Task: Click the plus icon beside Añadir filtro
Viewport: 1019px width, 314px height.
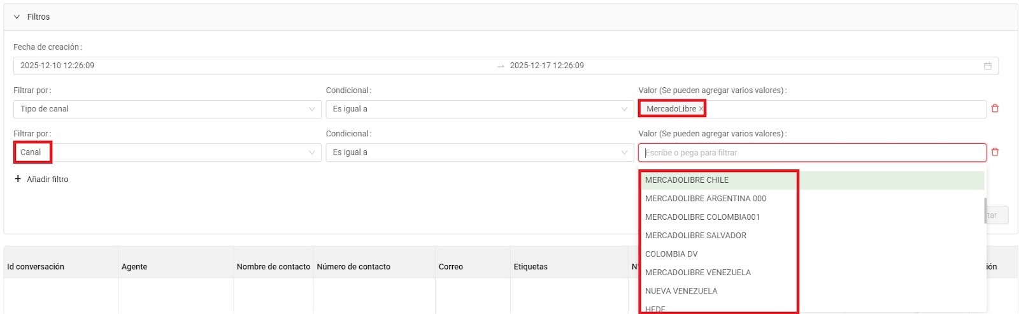Action: pos(18,179)
